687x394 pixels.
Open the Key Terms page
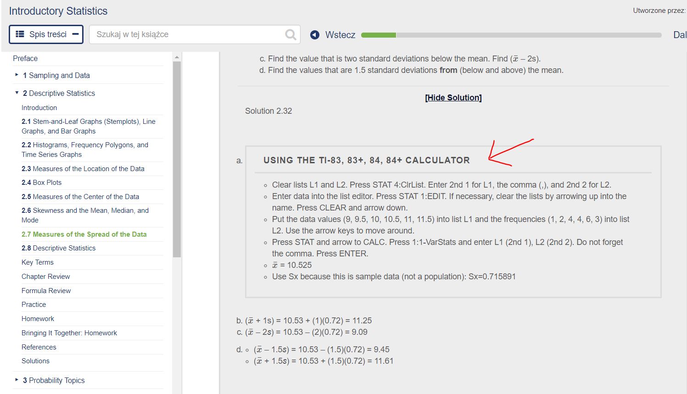tap(37, 262)
